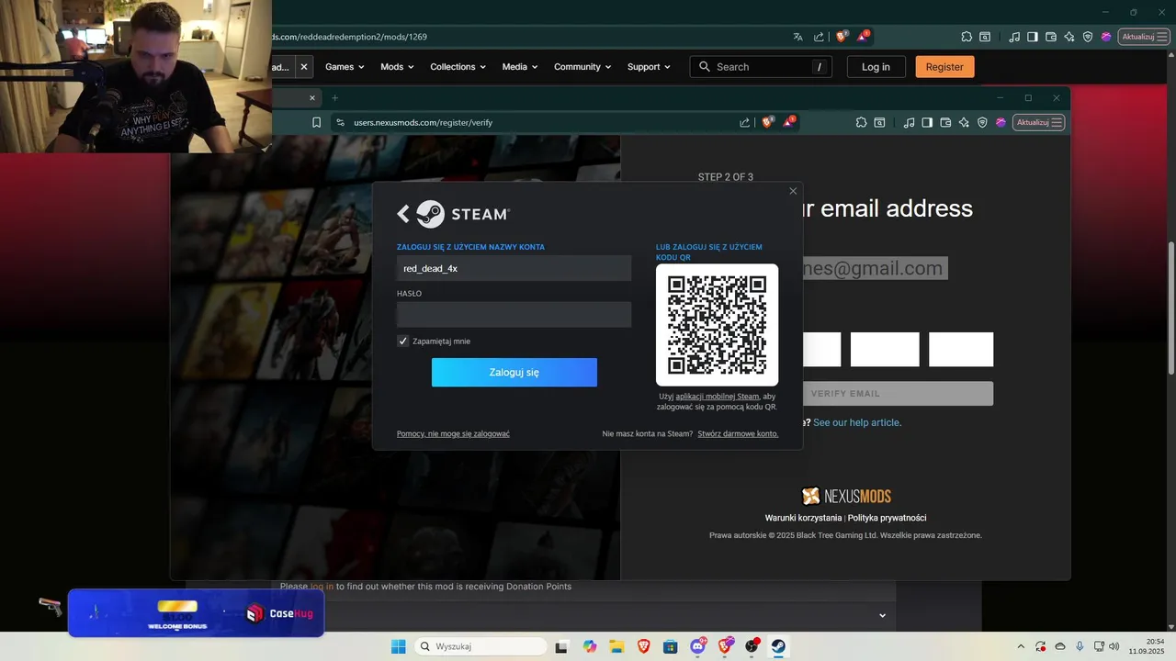Go back using the Steam dialog arrow

point(403,214)
